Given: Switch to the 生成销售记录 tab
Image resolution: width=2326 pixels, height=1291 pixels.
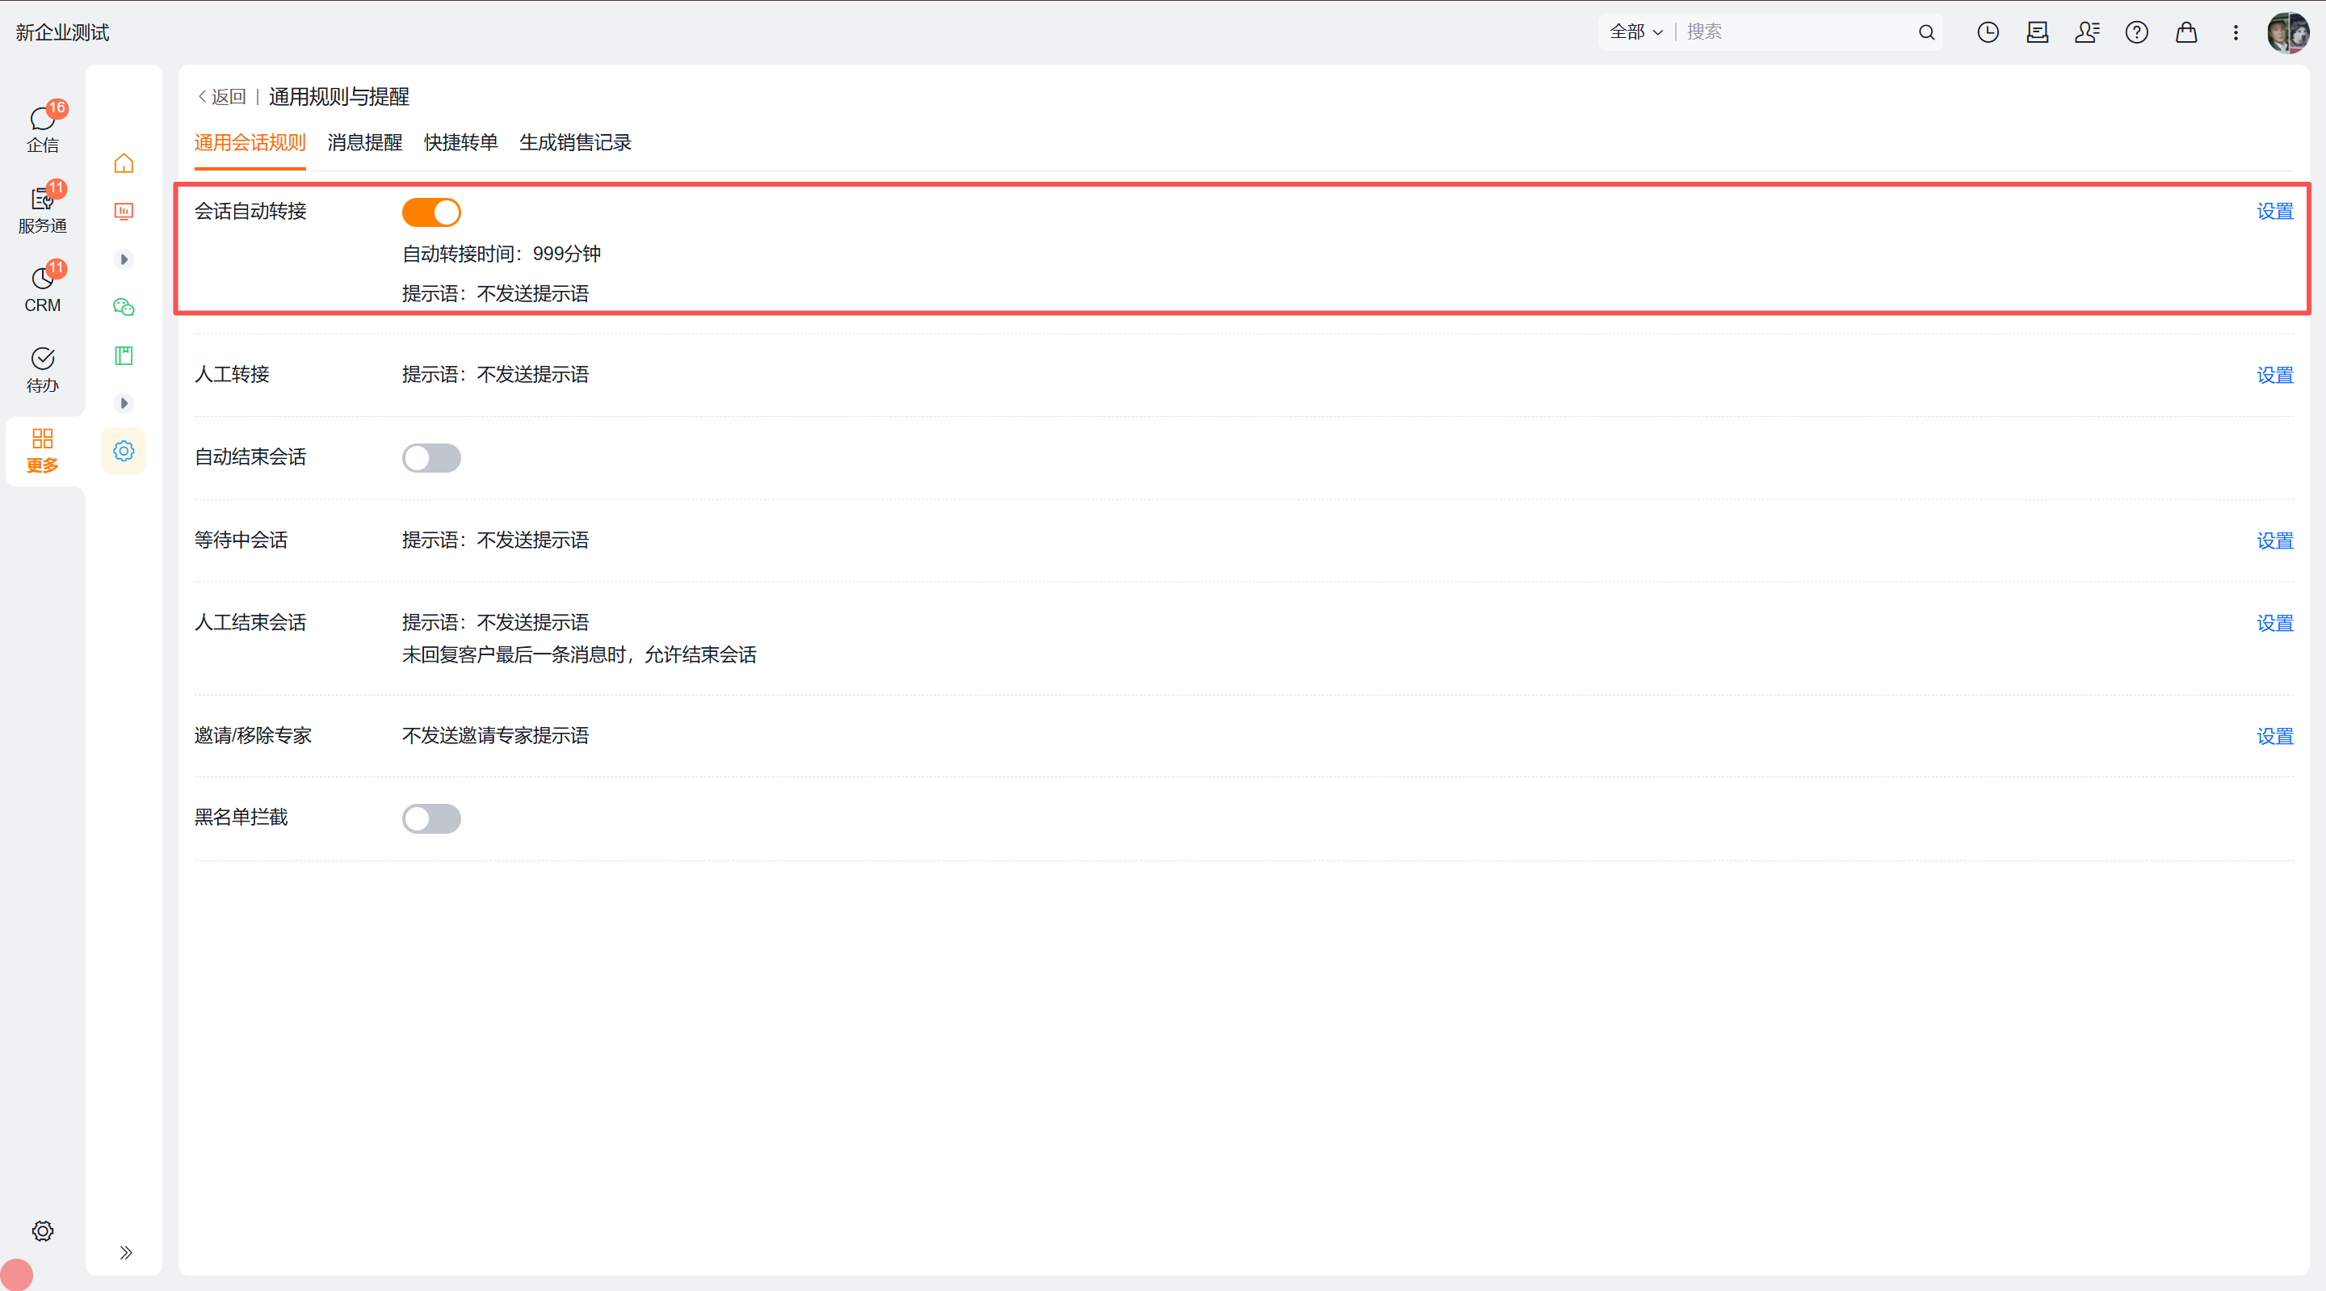Looking at the screenshot, I should tap(575, 143).
